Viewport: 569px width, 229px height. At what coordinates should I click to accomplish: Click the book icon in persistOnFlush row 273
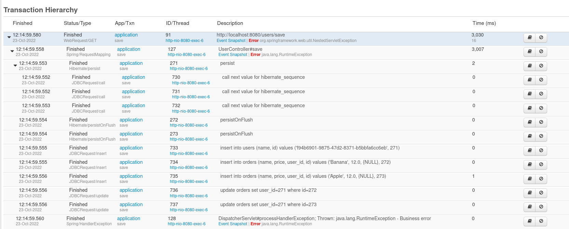(530, 137)
